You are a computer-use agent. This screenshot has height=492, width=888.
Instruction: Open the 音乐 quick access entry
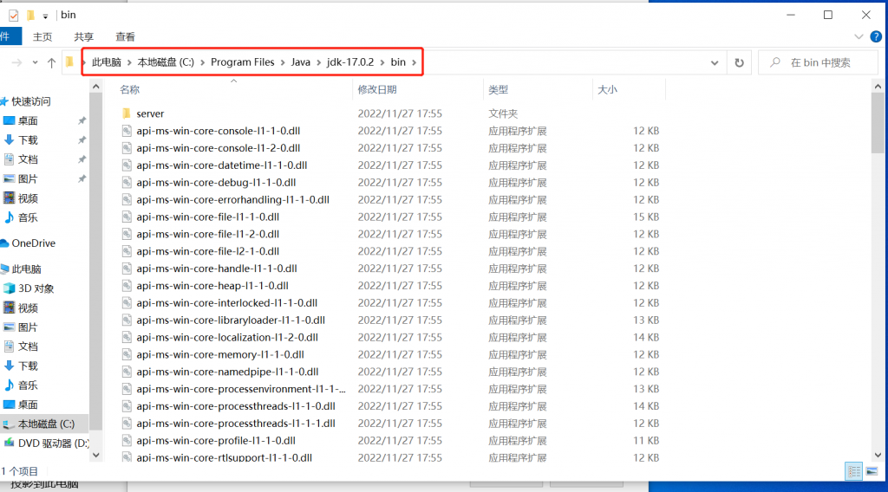coord(21,217)
